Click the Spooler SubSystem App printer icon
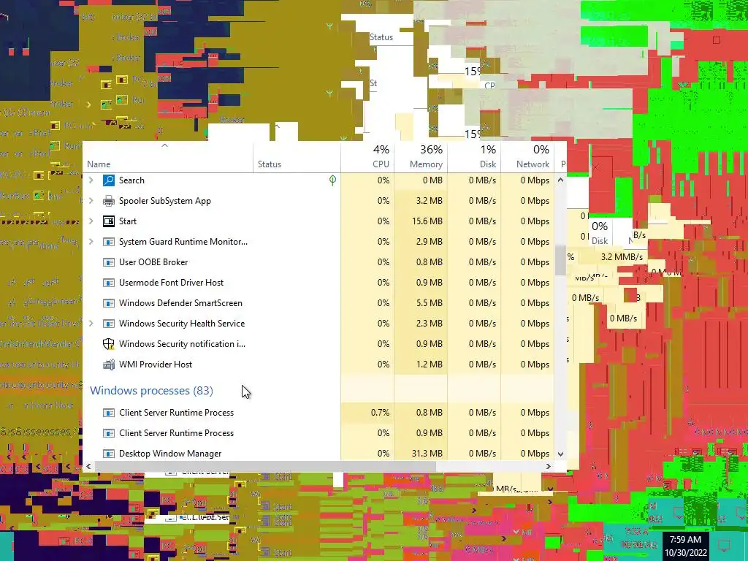This screenshot has height=561, width=748. point(109,201)
